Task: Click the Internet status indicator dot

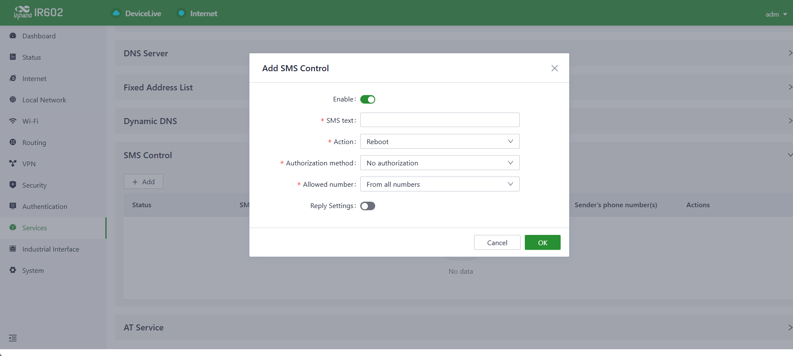Action: [181, 13]
